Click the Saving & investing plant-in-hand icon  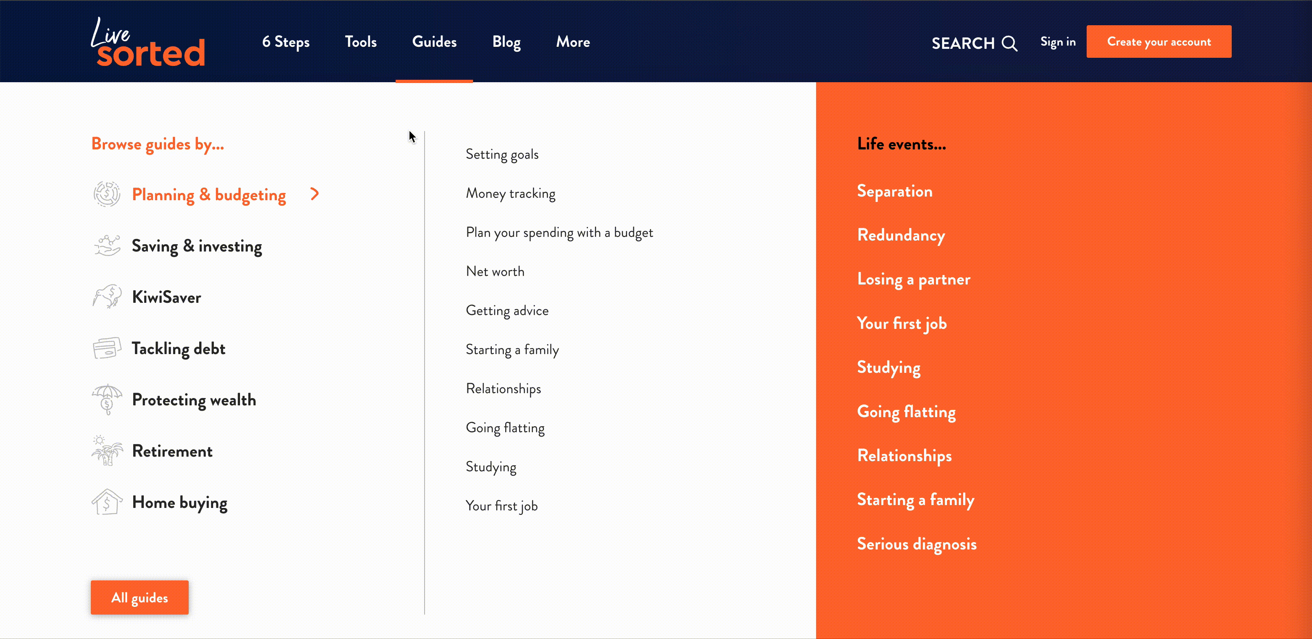(x=106, y=246)
